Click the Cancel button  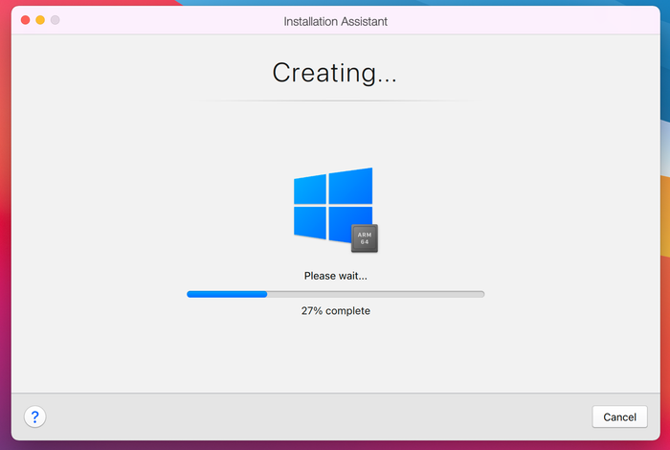point(619,416)
